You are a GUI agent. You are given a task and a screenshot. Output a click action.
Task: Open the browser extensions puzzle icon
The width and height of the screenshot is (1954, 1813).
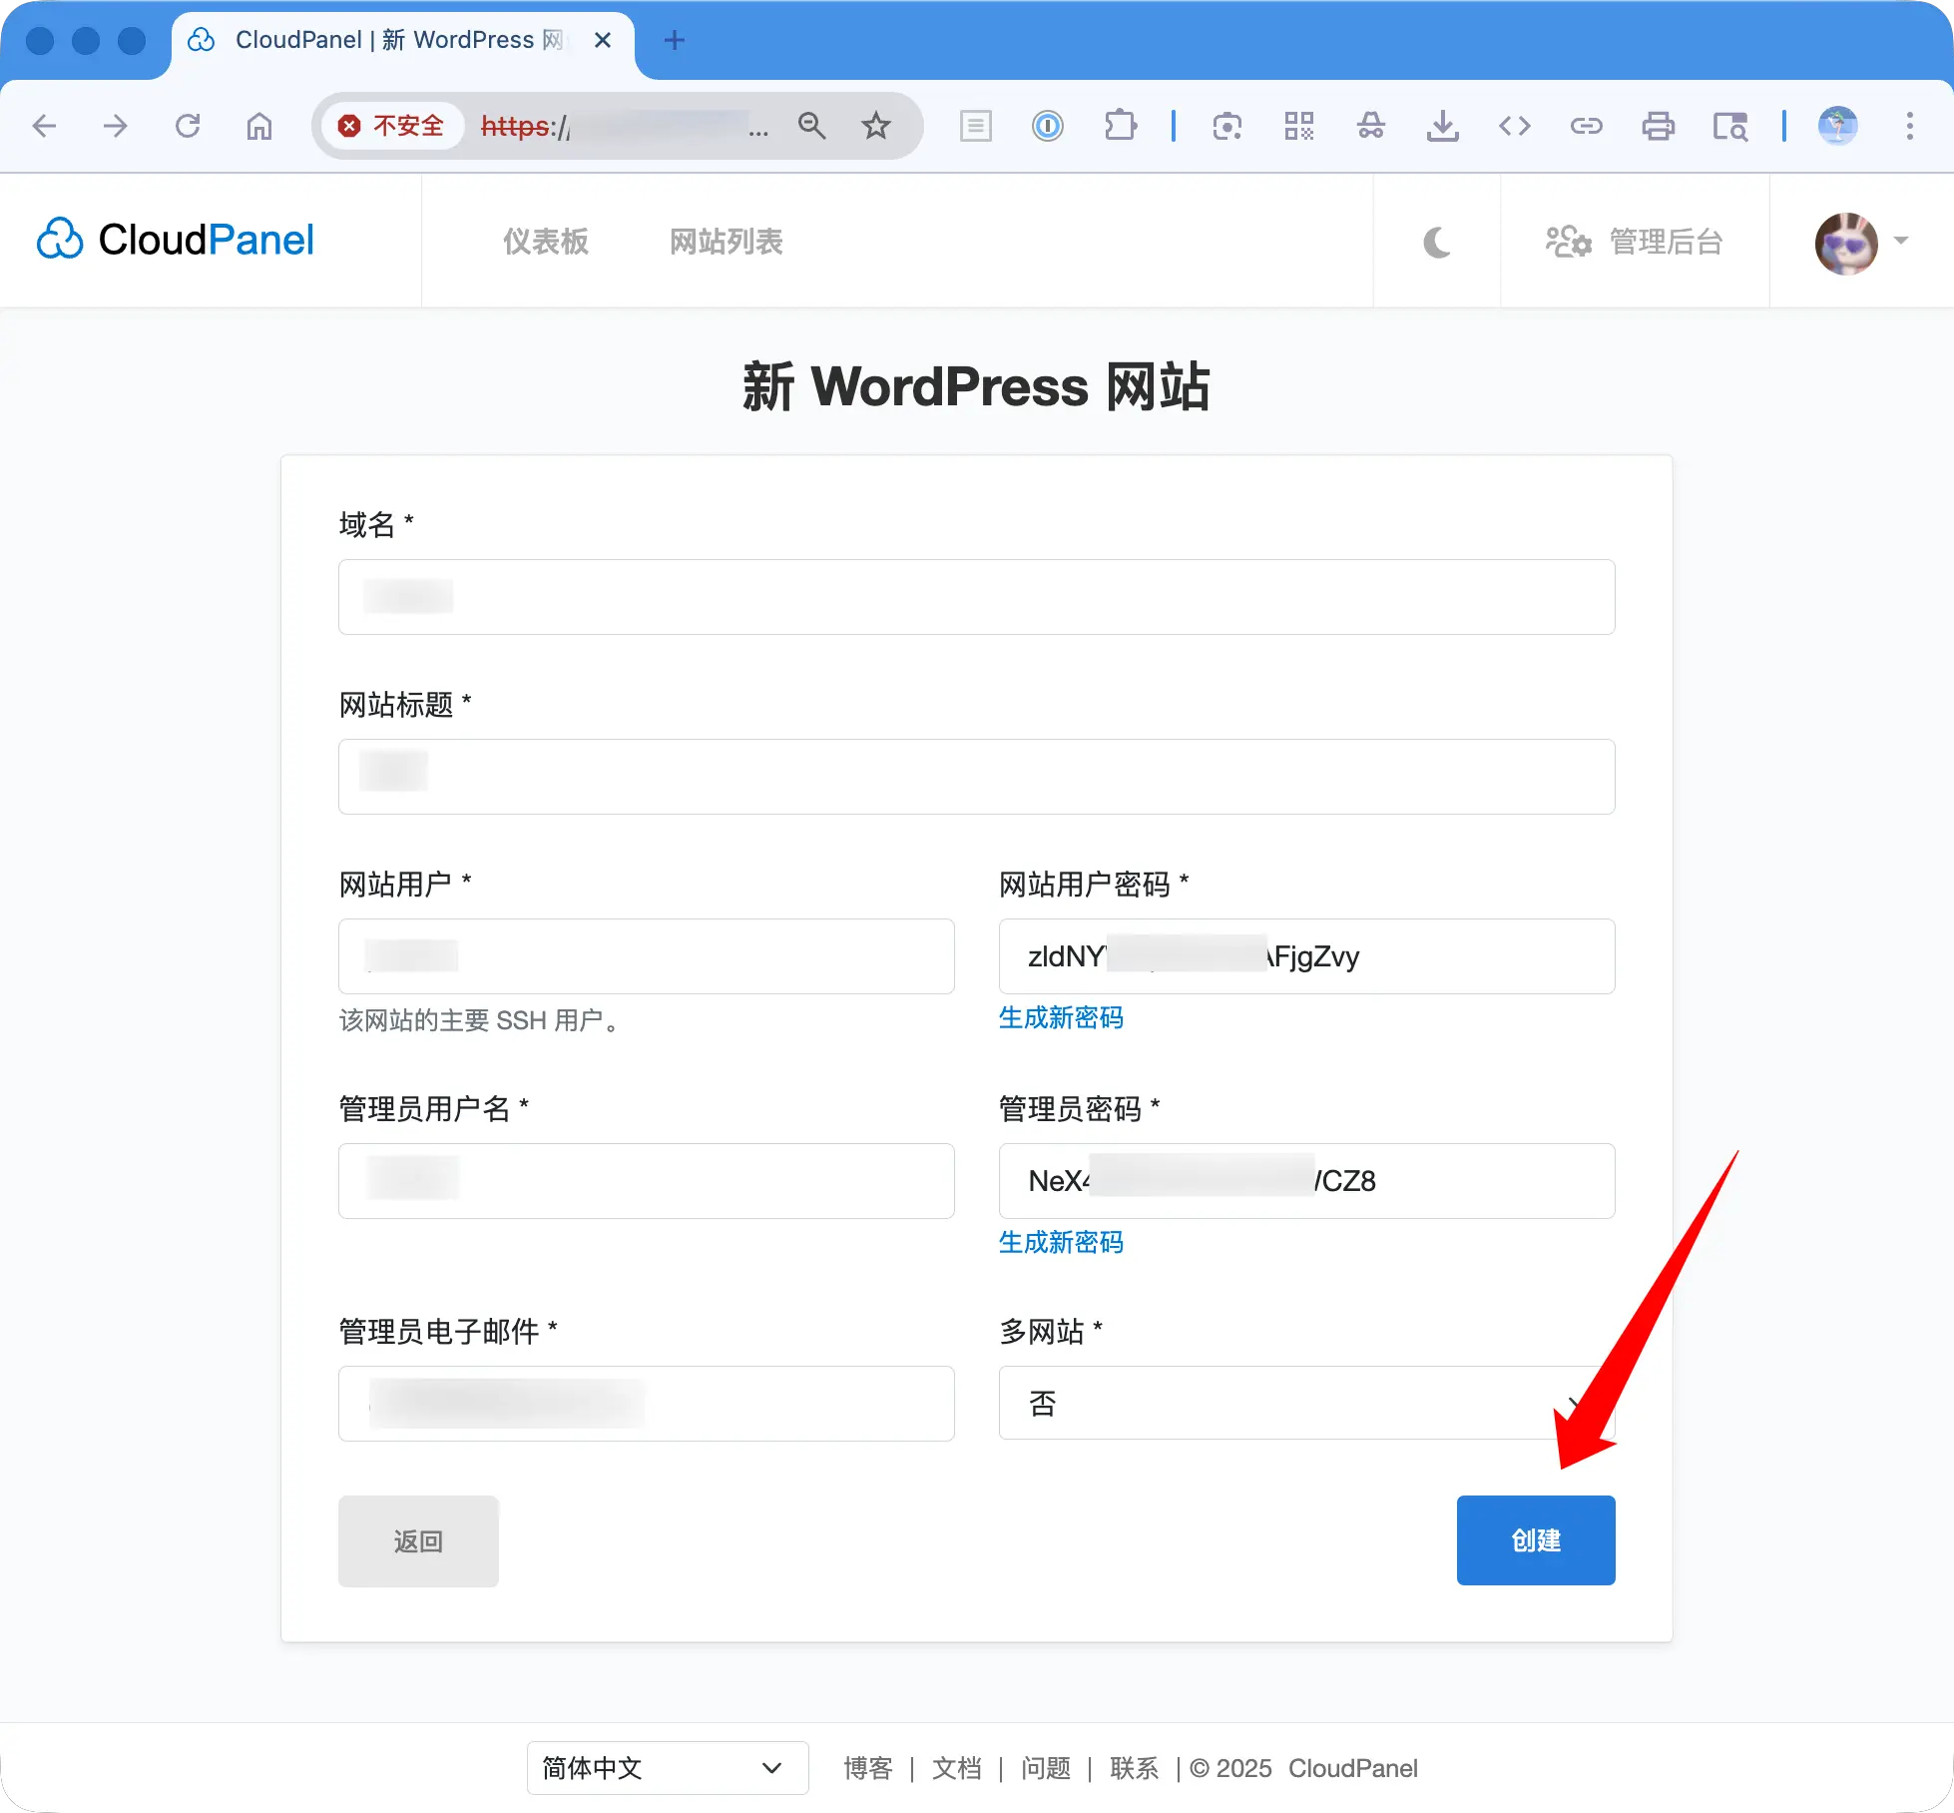[x=1121, y=126]
